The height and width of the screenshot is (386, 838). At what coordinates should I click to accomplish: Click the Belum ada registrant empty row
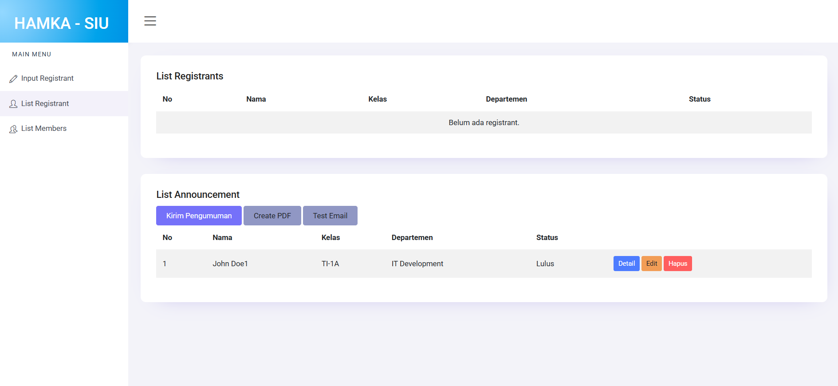484,122
